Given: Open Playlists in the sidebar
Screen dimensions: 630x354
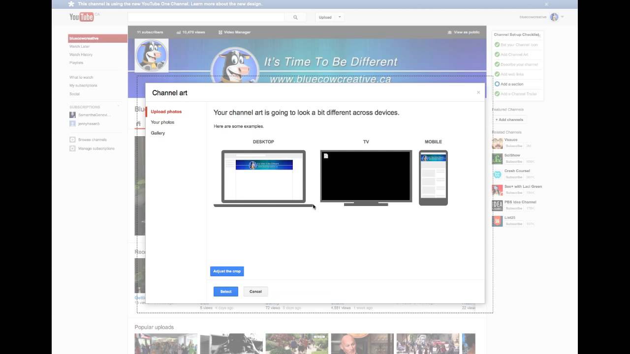Looking at the screenshot, I should coord(76,63).
